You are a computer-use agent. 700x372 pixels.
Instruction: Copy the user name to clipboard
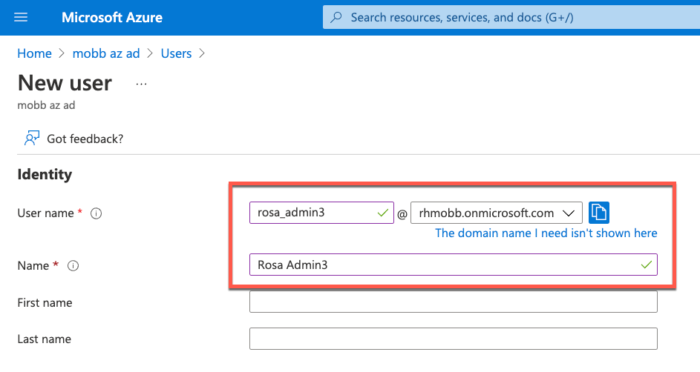(x=599, y=213)
